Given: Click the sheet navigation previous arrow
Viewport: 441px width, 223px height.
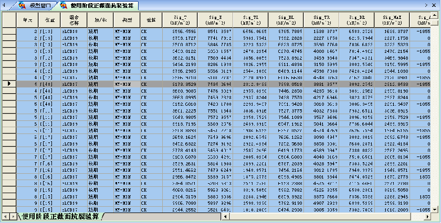Looking at the screenshot, I should [5, 216].
